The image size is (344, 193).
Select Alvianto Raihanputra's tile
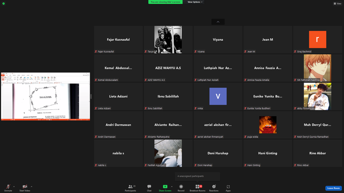[x=168, y=125]
